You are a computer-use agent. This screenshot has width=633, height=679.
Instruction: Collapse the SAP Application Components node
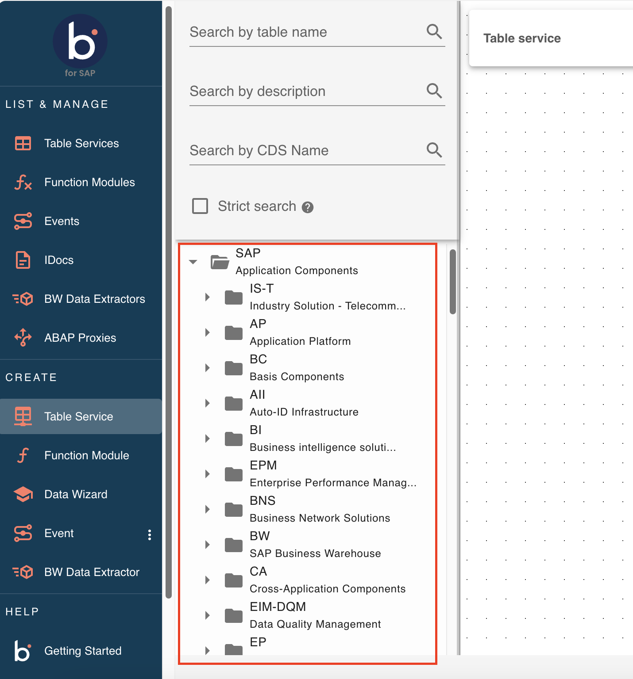click(193, 262)
